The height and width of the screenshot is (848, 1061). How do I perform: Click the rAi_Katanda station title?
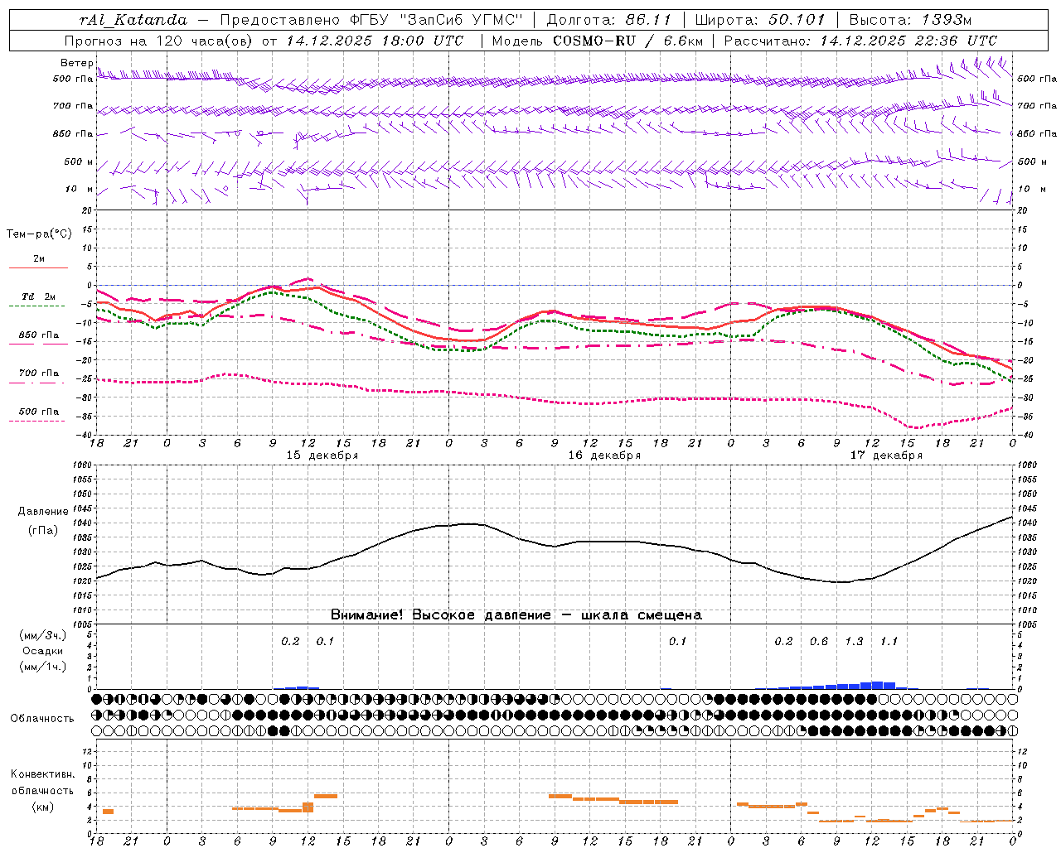point(133,20)
